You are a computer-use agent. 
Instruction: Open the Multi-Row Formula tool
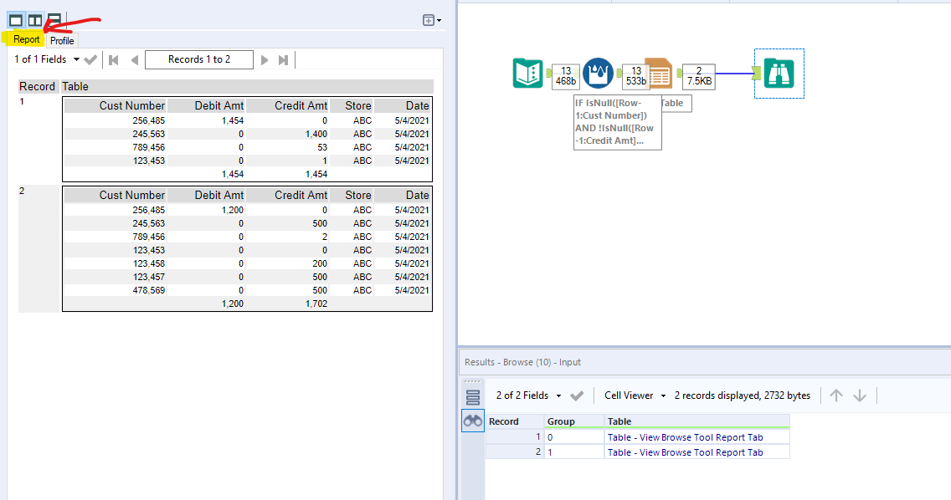(x=597, y=73)
